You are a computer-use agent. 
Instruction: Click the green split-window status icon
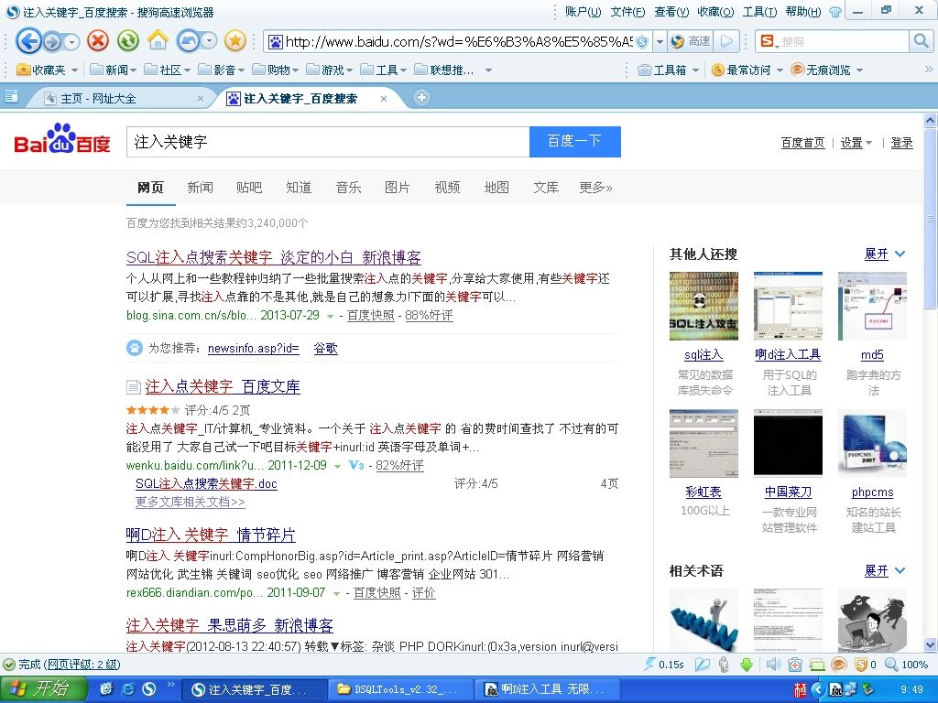click(816, 665)
